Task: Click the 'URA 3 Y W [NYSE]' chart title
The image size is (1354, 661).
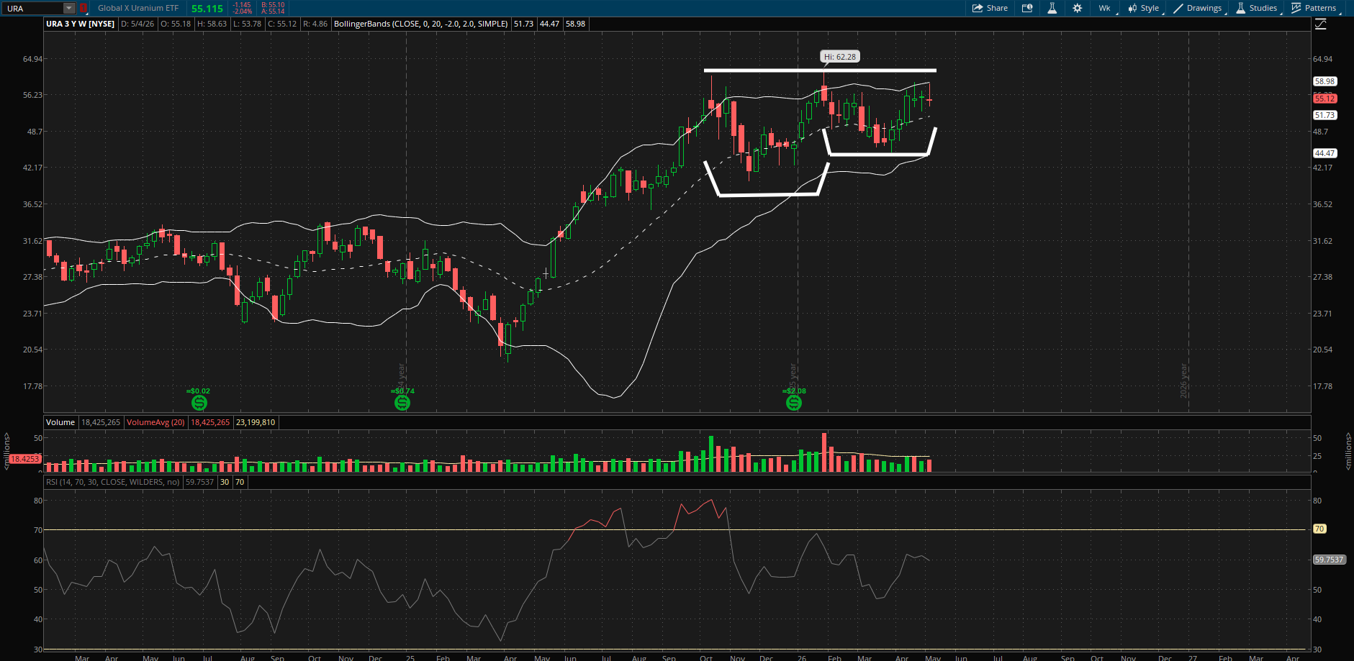Action: [81, 24]
